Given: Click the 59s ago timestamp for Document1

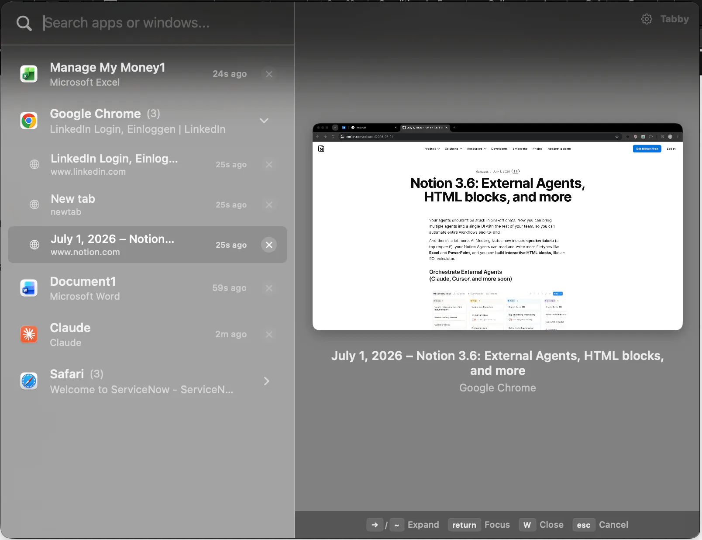Looking at the screenshot, I should pyautogui.click(x=230, y=288).
